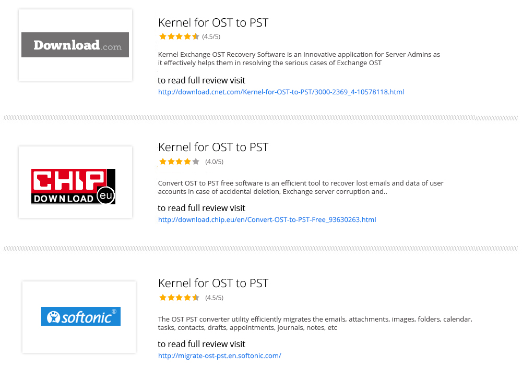The width and height of the screenshot is (522, 369).
Task: Click the Kernel Exchange OST Recovery description
Action: coord(299,58)
